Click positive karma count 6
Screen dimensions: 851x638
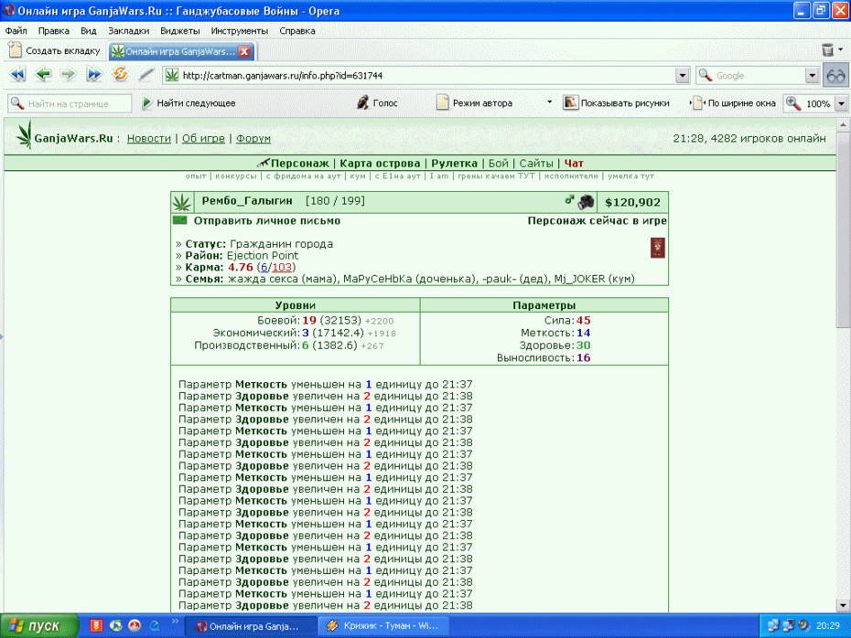[x=264, y=267]
